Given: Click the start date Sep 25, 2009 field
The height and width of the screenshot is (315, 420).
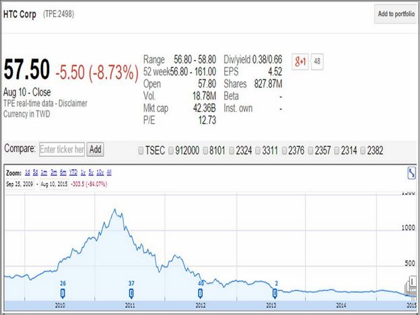Looking at the screenshot, I should 20,184.
